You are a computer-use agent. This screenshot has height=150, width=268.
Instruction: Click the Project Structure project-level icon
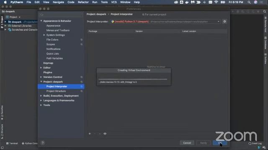click(x=82, y=91)
